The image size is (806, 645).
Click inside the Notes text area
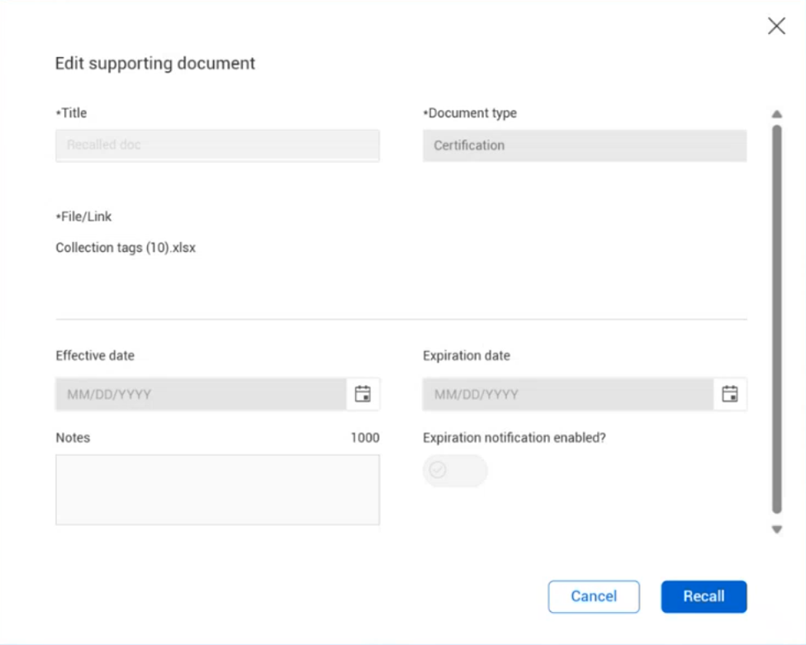(217, 489)
